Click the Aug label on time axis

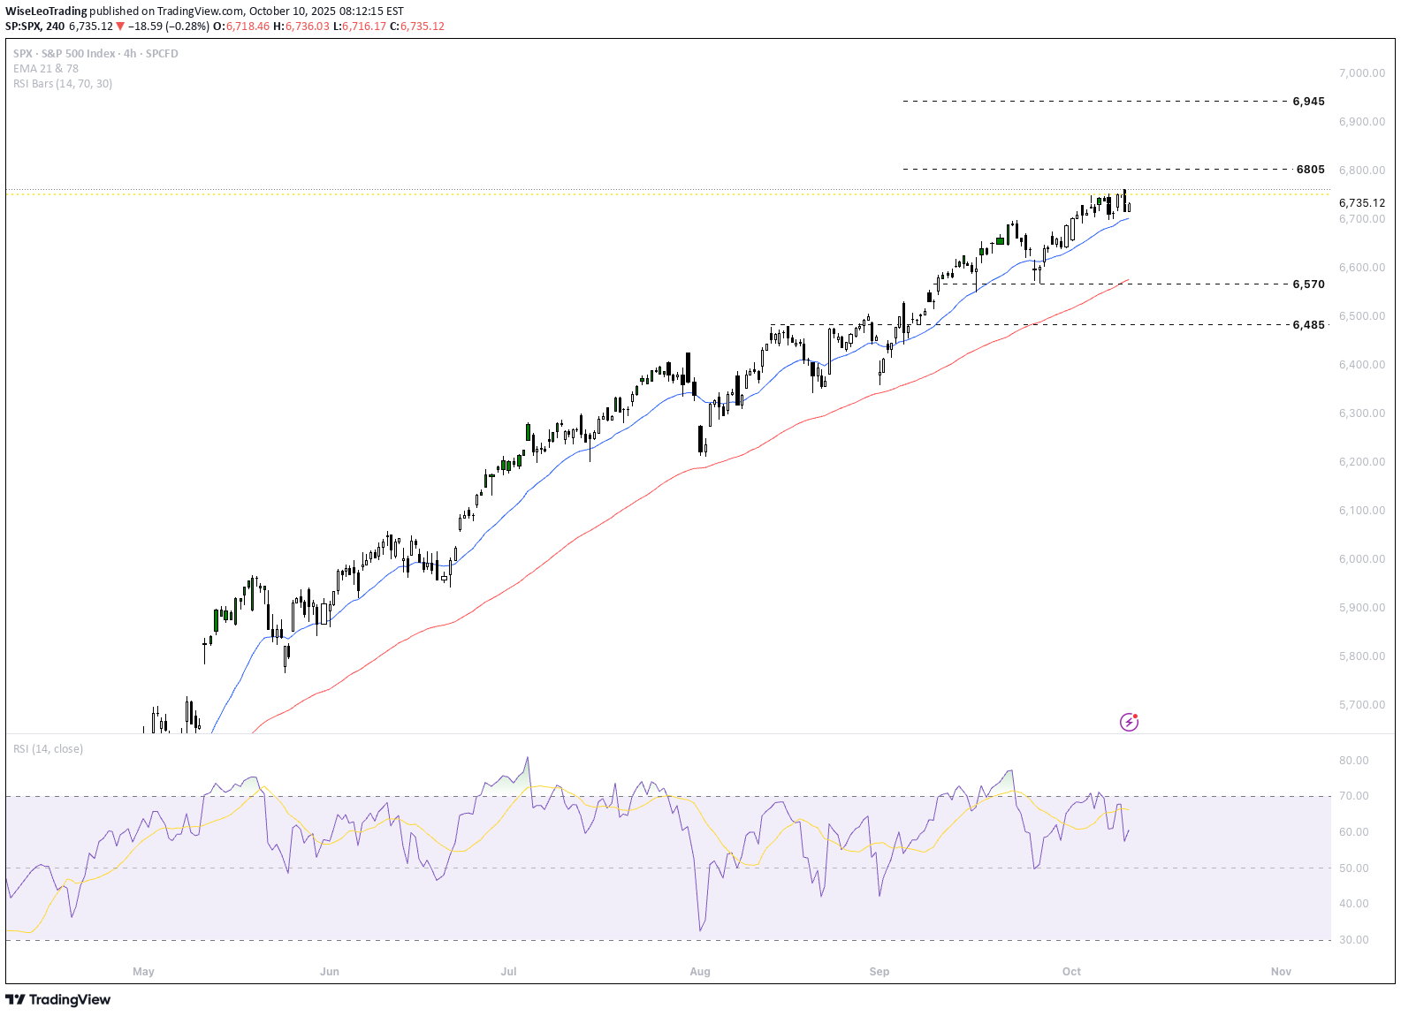pos(699,972)
